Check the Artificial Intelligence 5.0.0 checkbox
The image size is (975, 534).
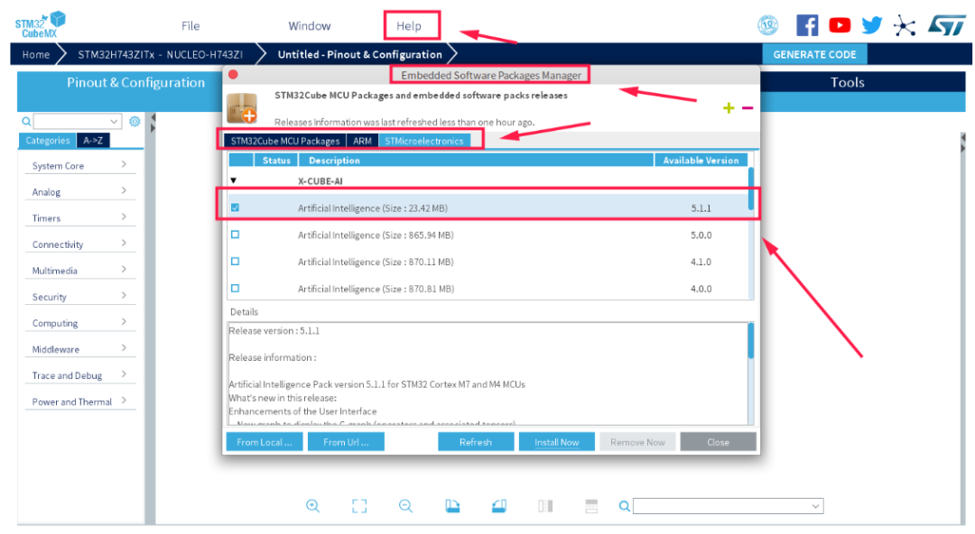point(235,235)
